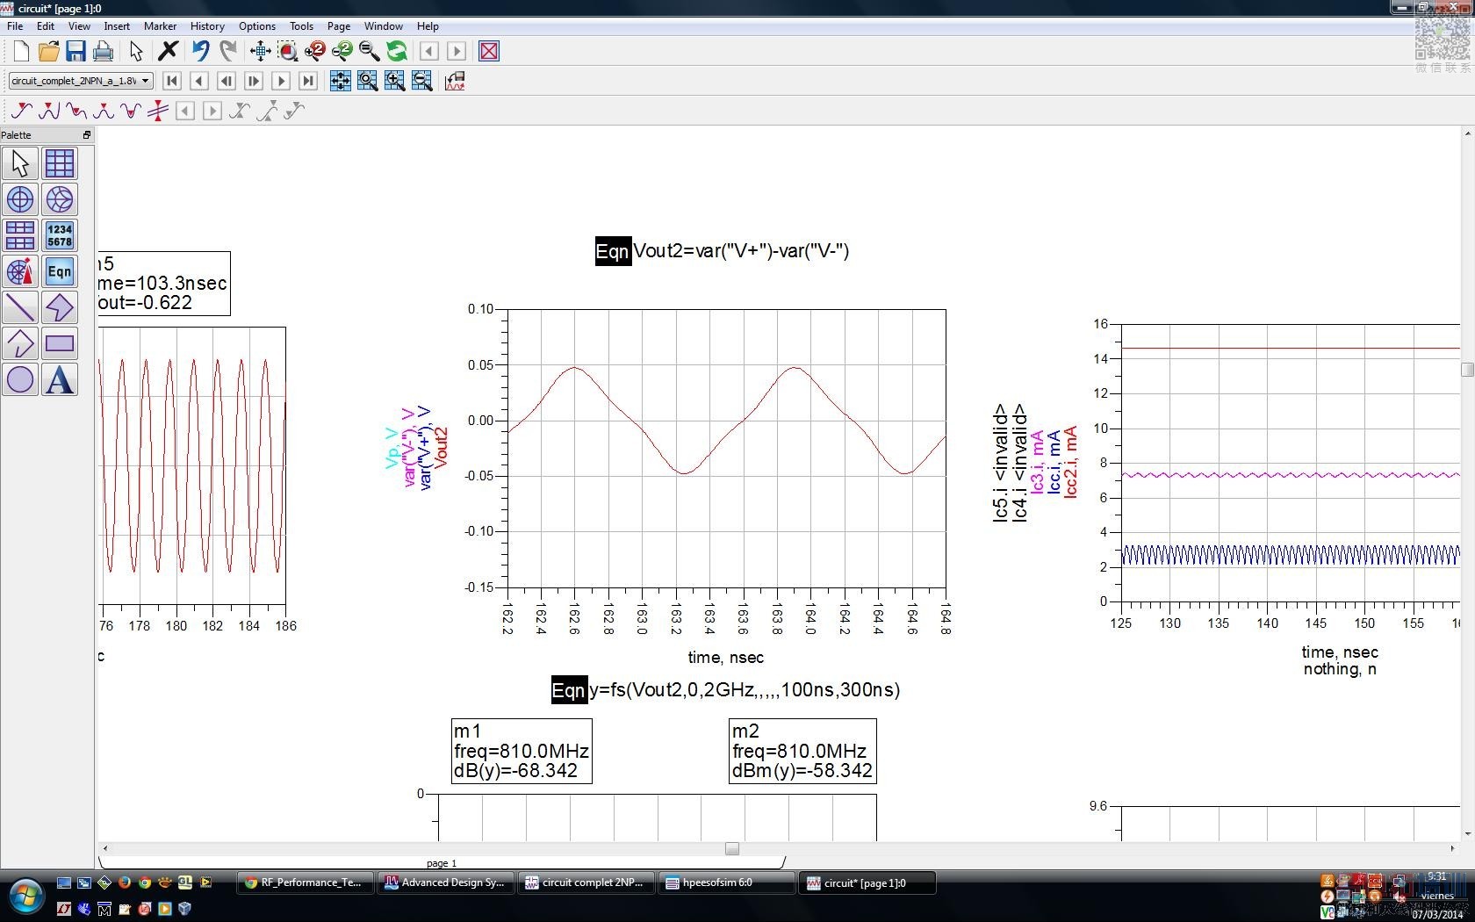Image resolution: width=1475 pixels, height=922 pixels.
Task: Click the red crossed-box icon in toolbar
Action: 489,51
